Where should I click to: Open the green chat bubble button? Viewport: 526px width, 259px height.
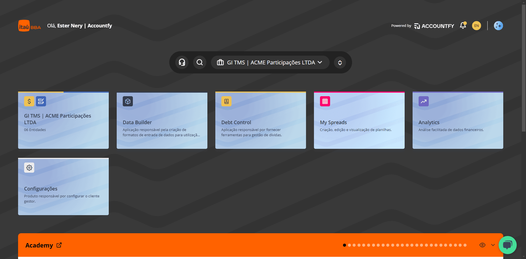(x=507, y=245)
